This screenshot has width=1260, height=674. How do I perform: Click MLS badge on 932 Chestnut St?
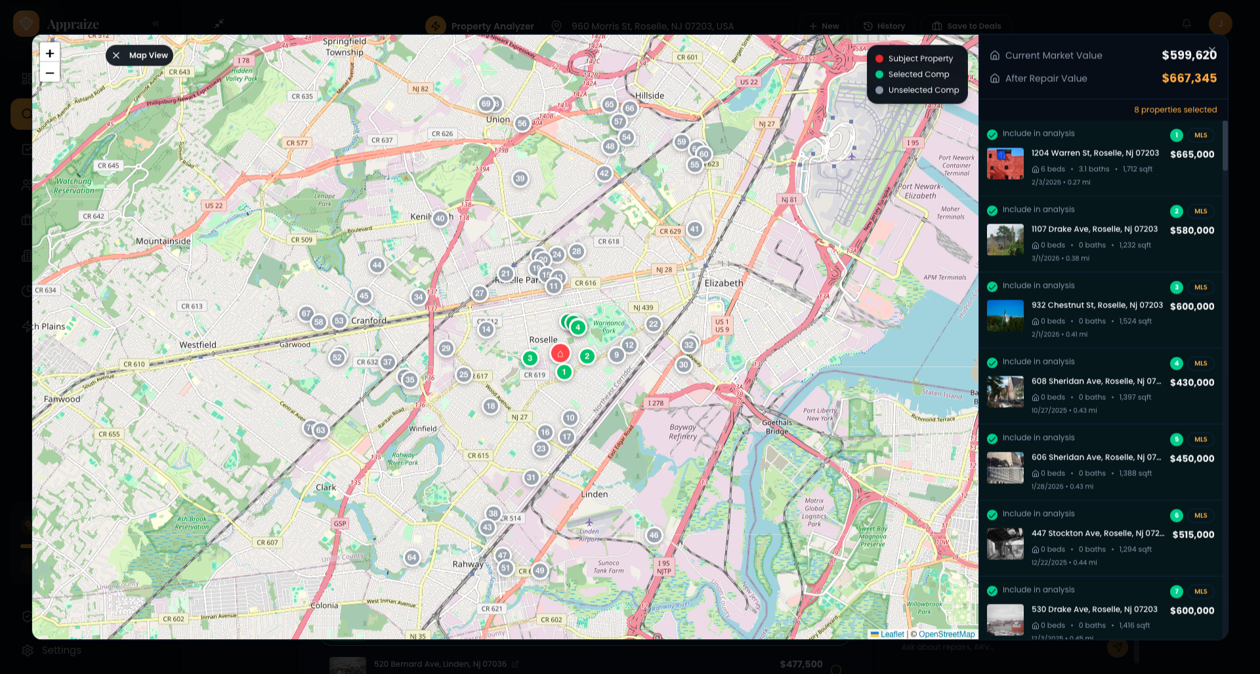tap(1201, 287)
